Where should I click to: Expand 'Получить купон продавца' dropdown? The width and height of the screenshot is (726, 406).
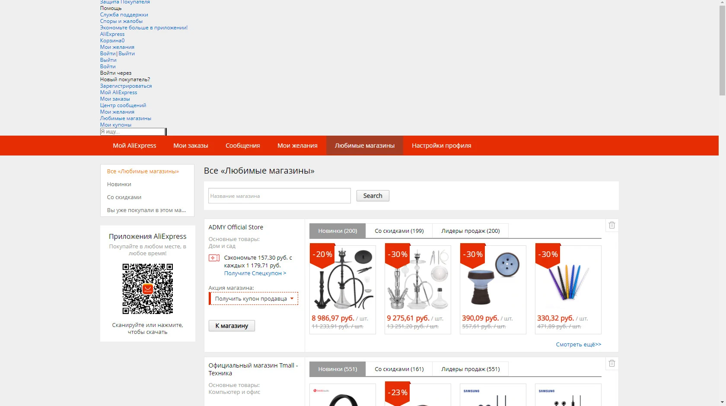tap(254, 298)
